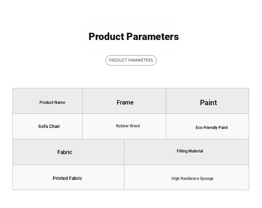This screenshot has width=262, height=208.
Task: Click the Rubber Wood cell
Action: pos(124,126)
